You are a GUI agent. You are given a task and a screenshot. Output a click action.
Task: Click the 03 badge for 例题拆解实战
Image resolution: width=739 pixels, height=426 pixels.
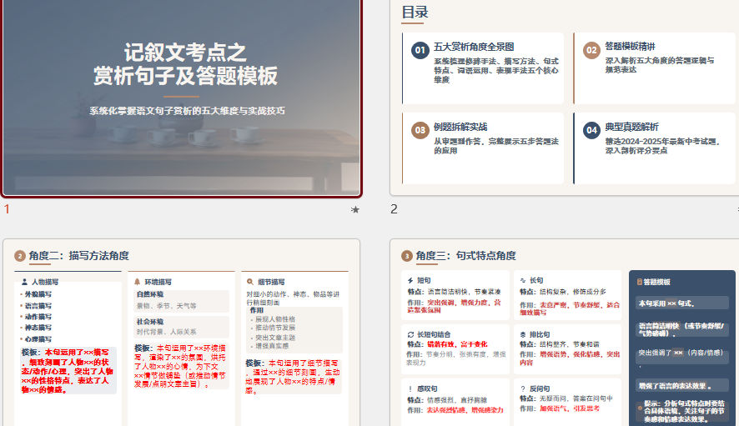click(420, 130)
